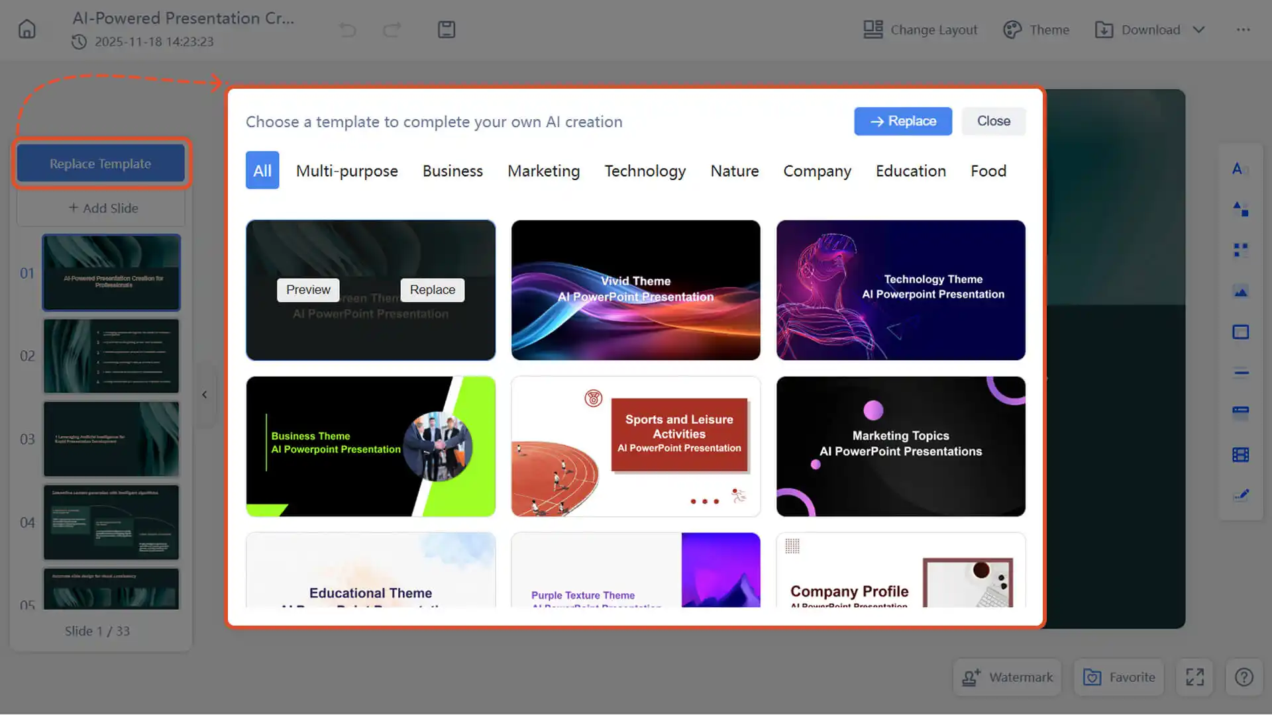The height and width of the screenshot is (715, 1272).
Task: Save the presentation with the save icon
Action: 447,29
